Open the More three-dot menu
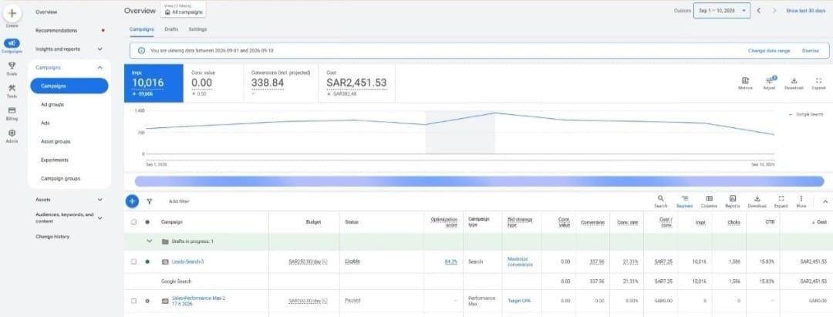This screenshot has width=833, height=317. [x=801, y=198]
